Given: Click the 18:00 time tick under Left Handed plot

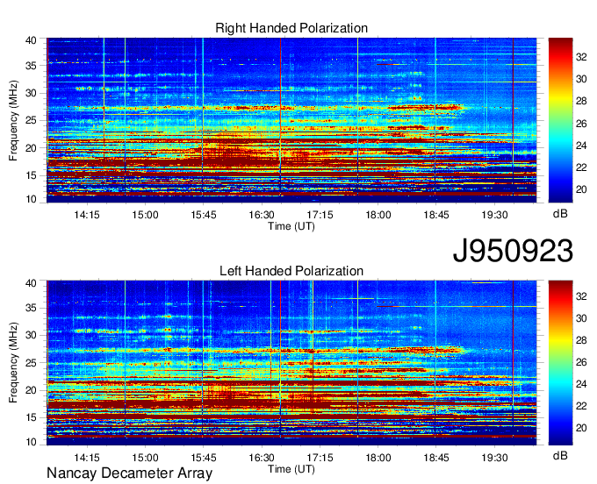Looking at the screenshot, I should [x=378, y=458].
